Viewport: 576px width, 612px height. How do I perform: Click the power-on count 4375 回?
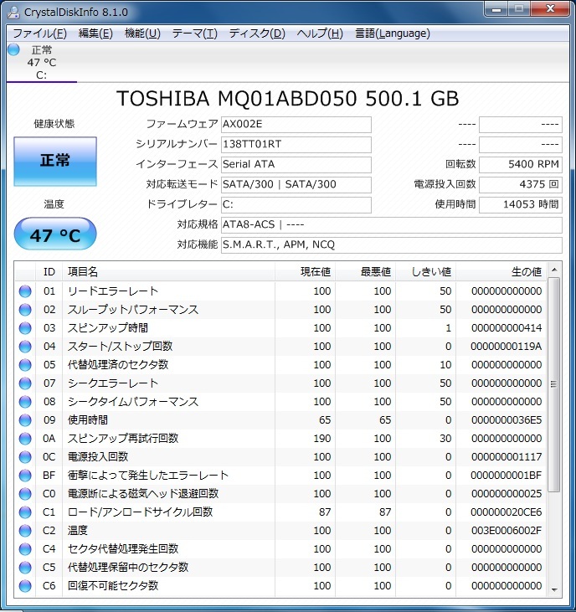tap(521, 185)
